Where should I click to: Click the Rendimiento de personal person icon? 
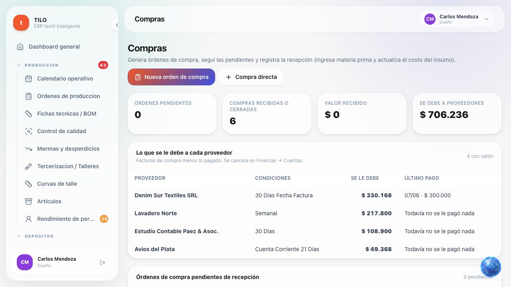point(28,219)
